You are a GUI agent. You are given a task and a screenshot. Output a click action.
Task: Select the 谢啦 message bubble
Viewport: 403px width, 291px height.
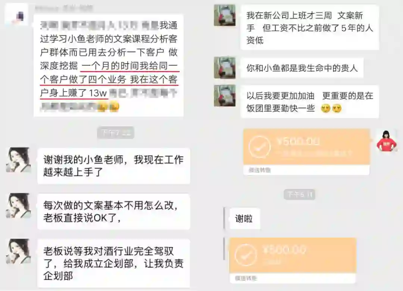[x=244, y=219]
